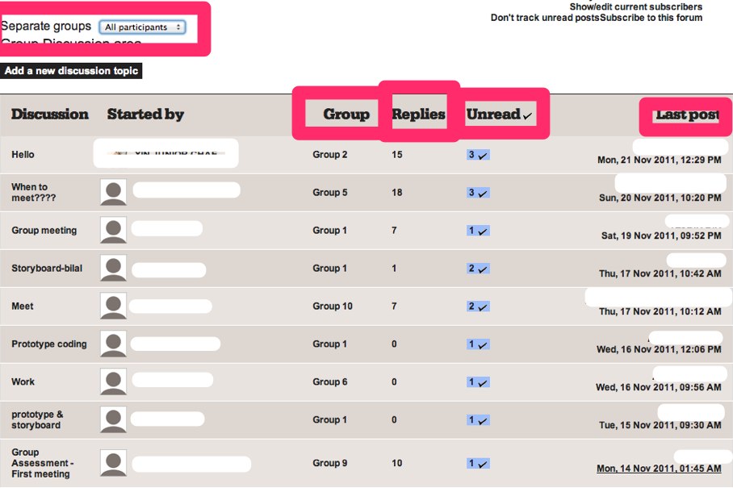This screenshot has height=488, width=733.
Task: Open the "Hello" discussion thread
Action: click(22, 154)
